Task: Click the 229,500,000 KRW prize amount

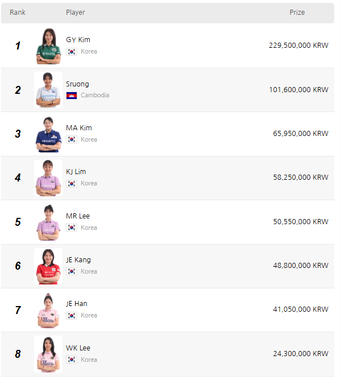Action: tap(298, 46)
